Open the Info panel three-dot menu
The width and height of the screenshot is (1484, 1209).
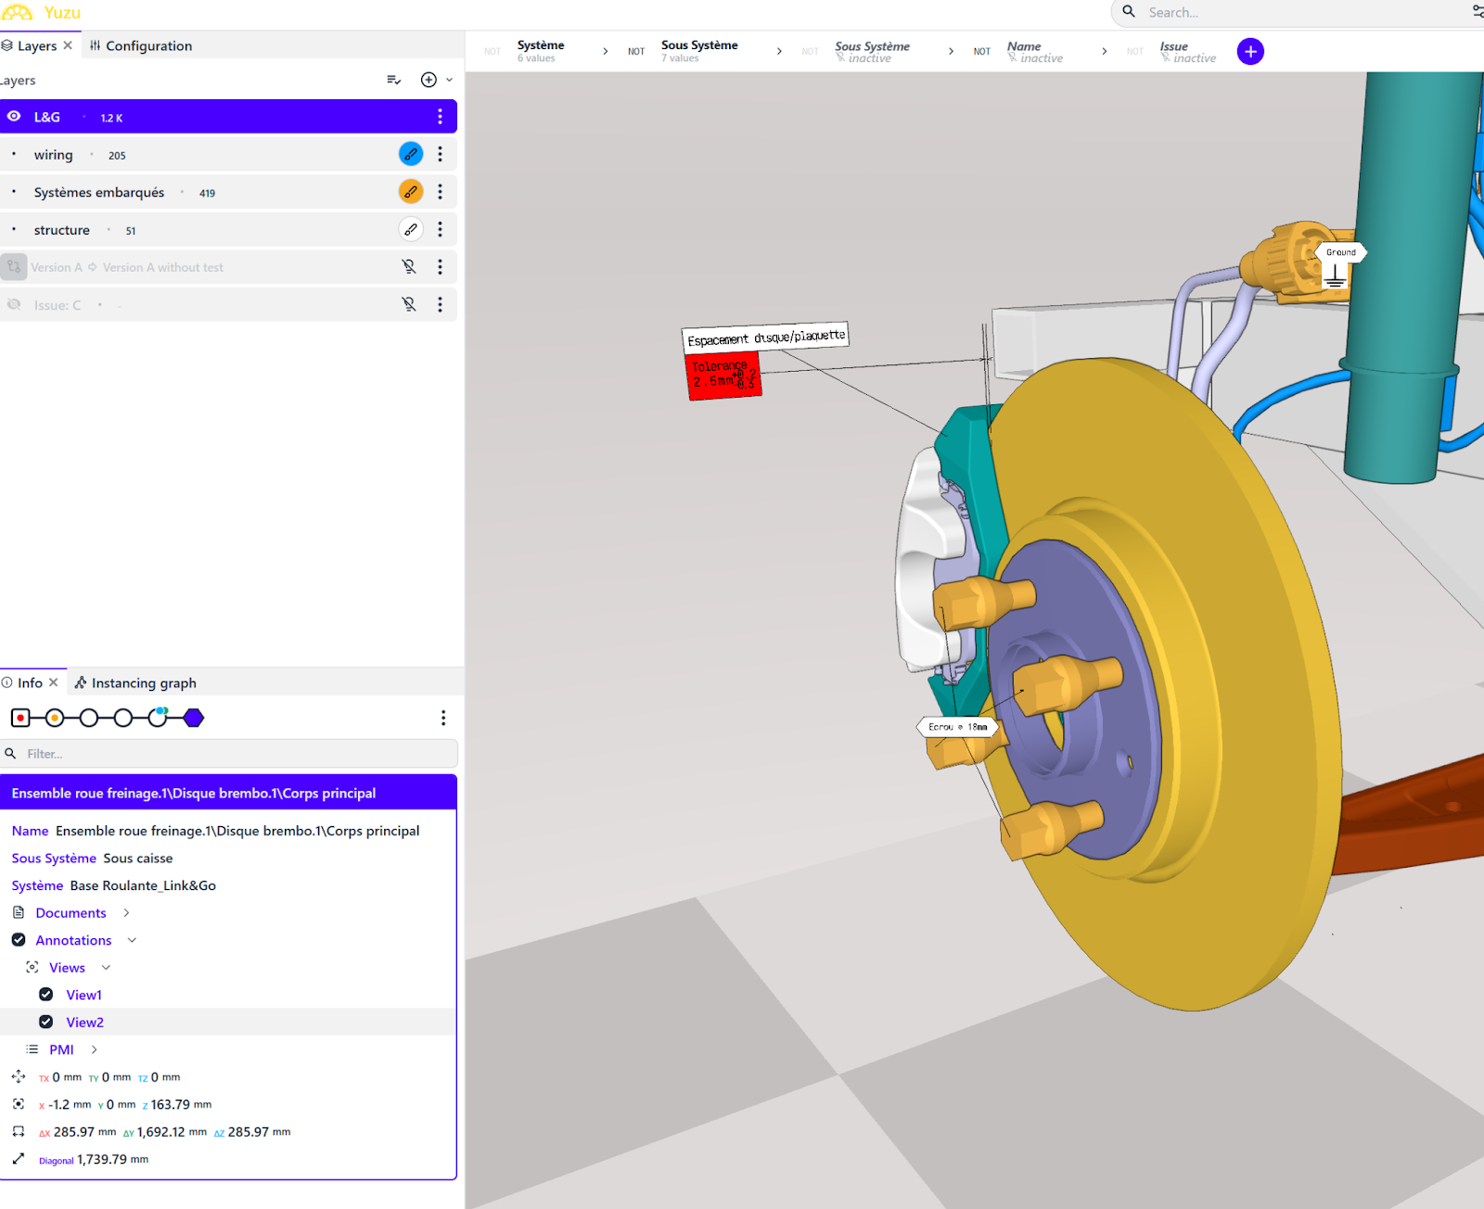click(x=443, y=718)
